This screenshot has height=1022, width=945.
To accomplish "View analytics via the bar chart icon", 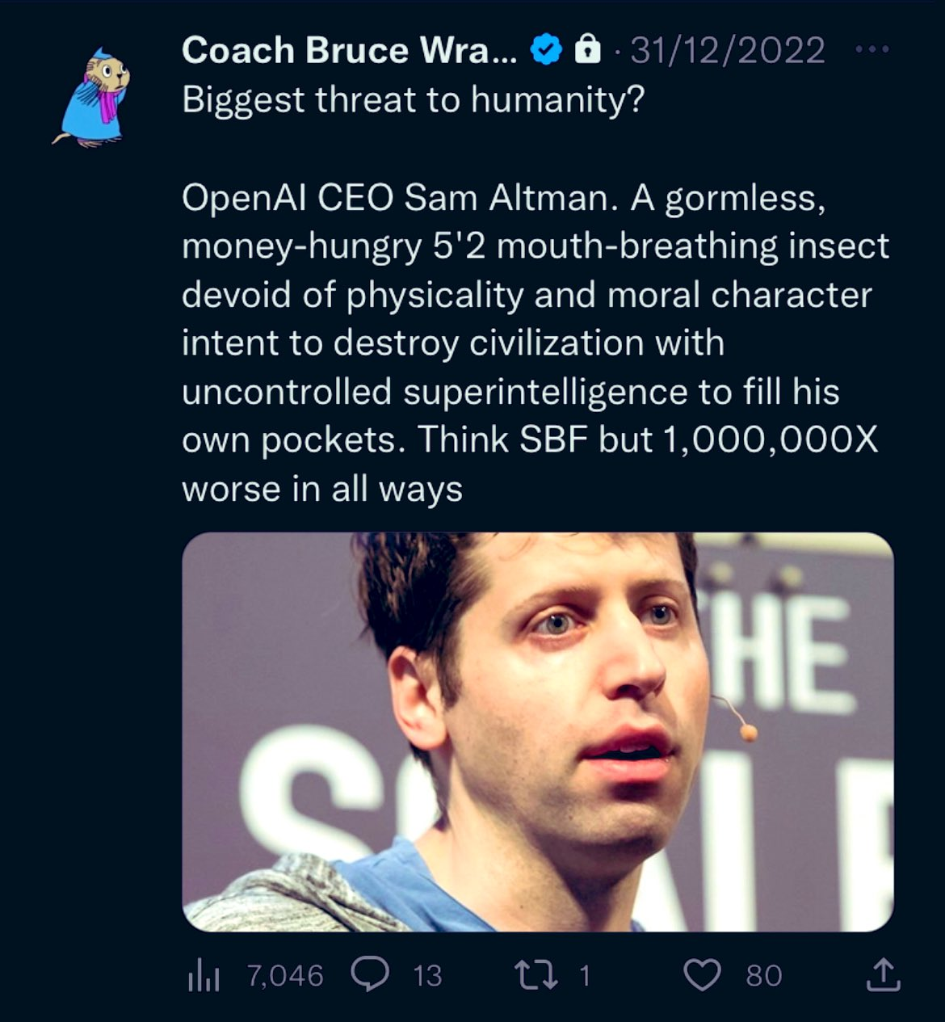I will coord(204,975).
